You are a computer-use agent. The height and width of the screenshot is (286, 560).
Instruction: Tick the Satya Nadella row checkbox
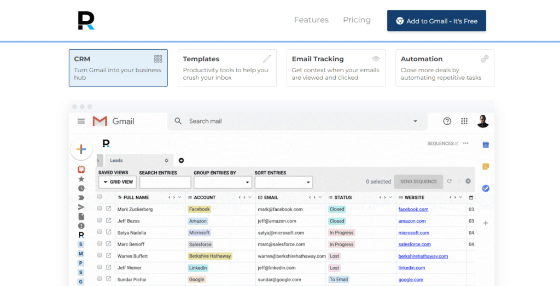point(100,232)
